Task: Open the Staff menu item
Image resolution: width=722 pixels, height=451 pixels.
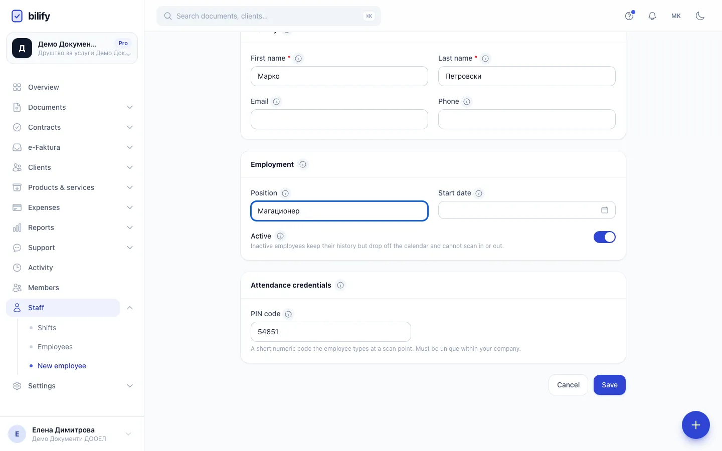Action: [x=63, y=308]
